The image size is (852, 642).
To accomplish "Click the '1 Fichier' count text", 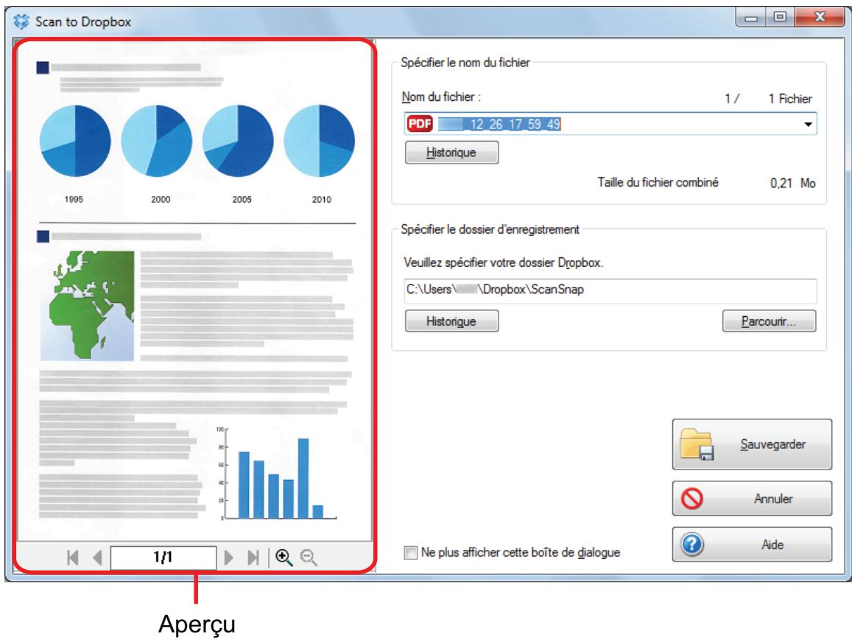I will click(790, 99).
